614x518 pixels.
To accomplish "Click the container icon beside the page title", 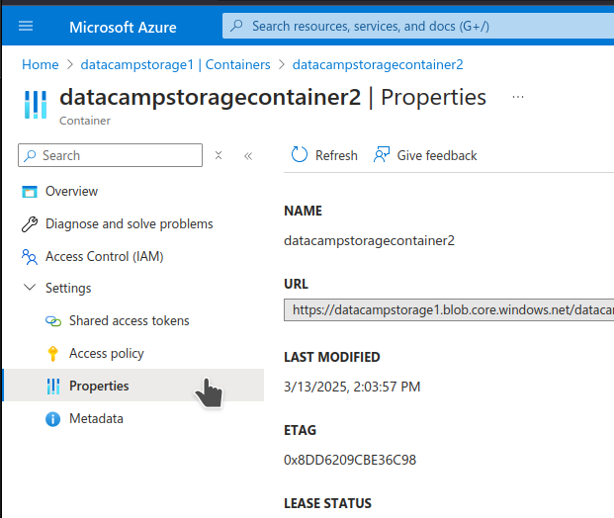I will pos(35,104).
